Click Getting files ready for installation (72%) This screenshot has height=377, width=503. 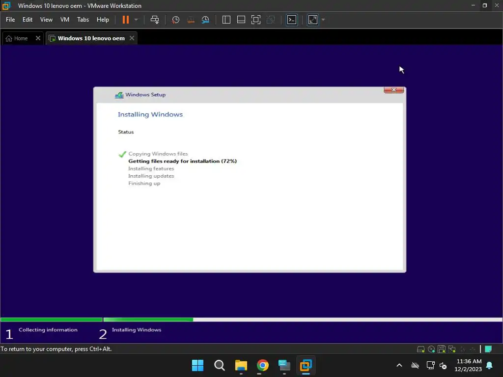(x=183, y=161)
